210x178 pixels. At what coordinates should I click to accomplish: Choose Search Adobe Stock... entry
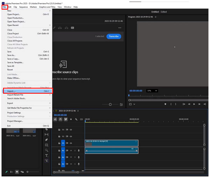pyautogui.click(x=28, y=98)
